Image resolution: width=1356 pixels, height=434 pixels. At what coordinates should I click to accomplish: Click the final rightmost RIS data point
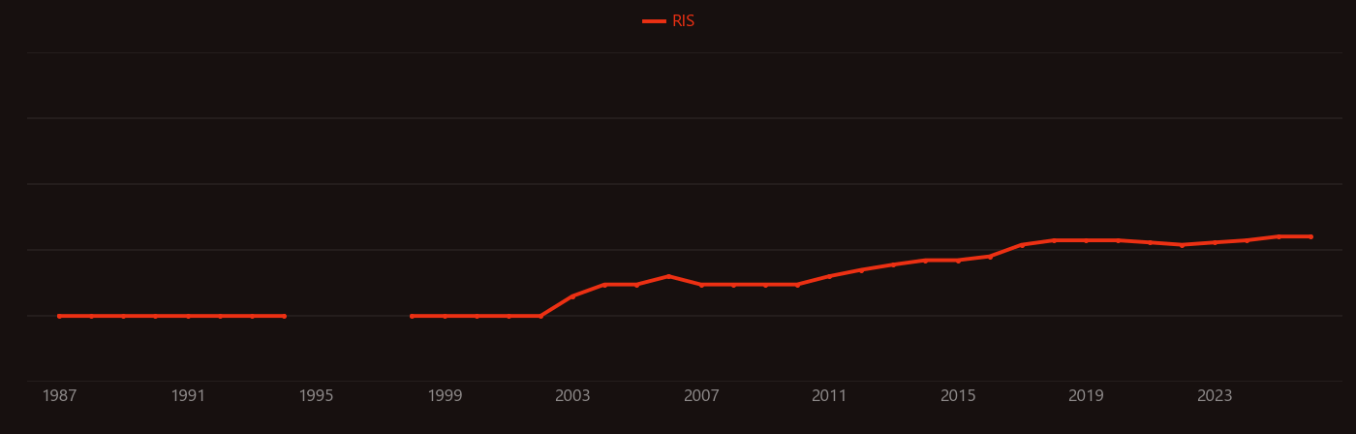click(x=1310, y=236)
